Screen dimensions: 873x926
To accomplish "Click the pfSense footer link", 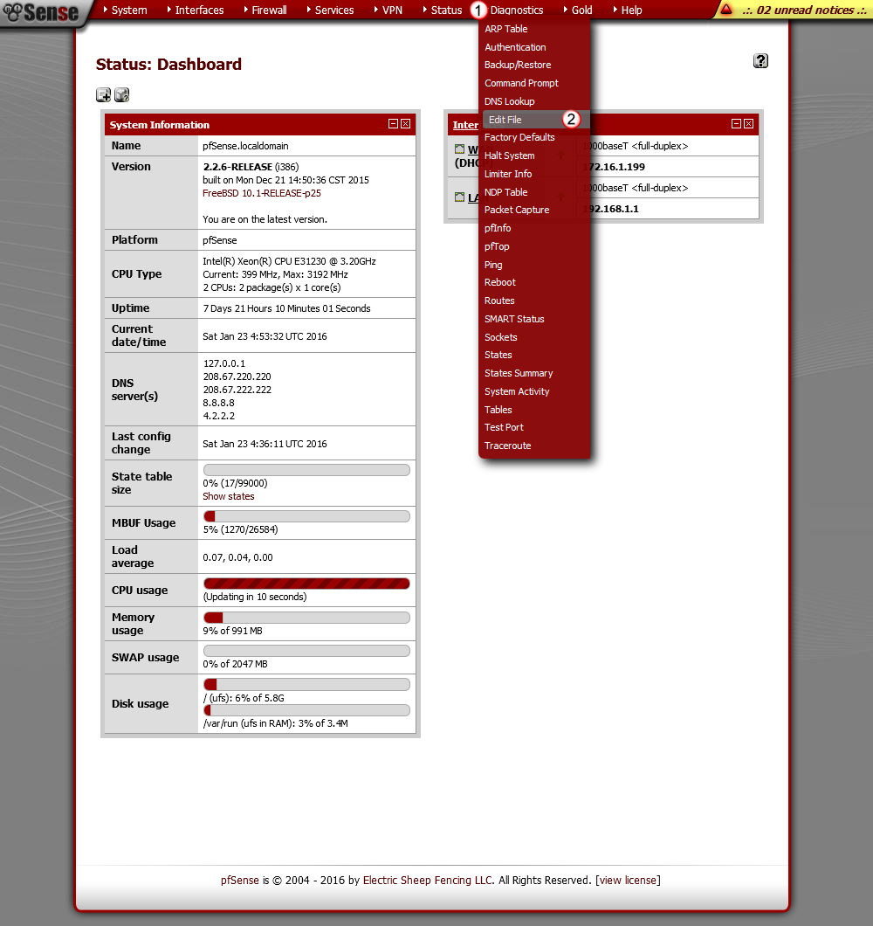I will coord(240,881).
